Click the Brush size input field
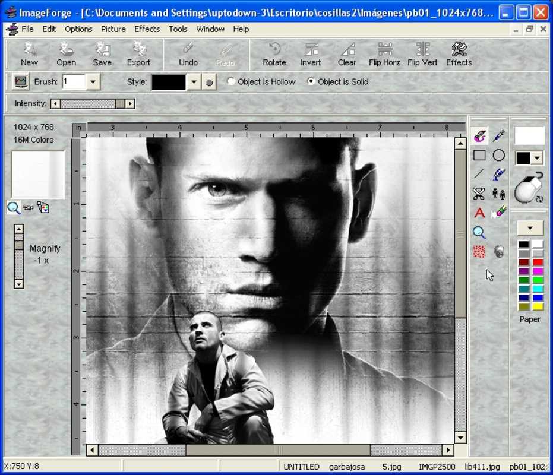 click(x=74, y=82)
